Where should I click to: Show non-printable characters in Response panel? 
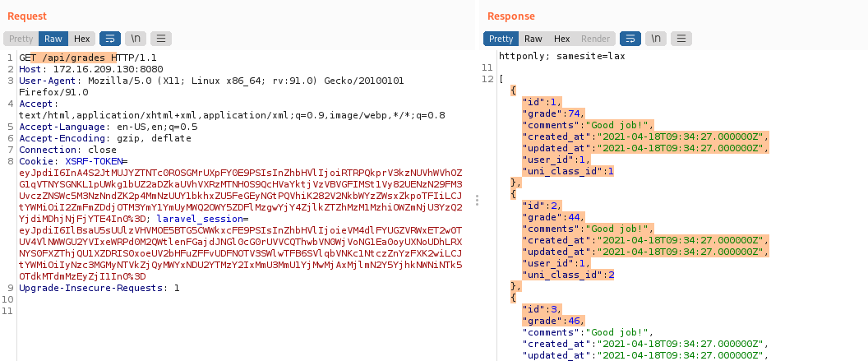pyautogui.click(x=655, y=38)
